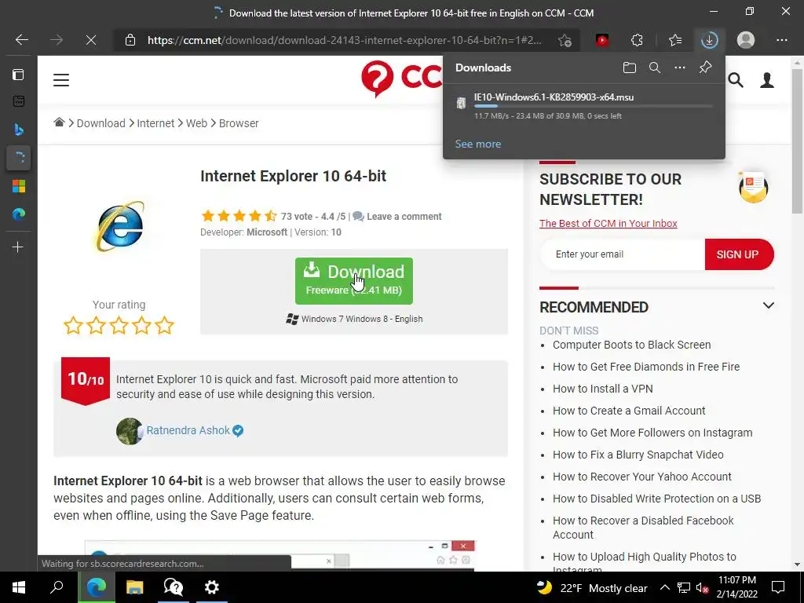
Task: Rate five stars in Your rating
Action: 164,325
